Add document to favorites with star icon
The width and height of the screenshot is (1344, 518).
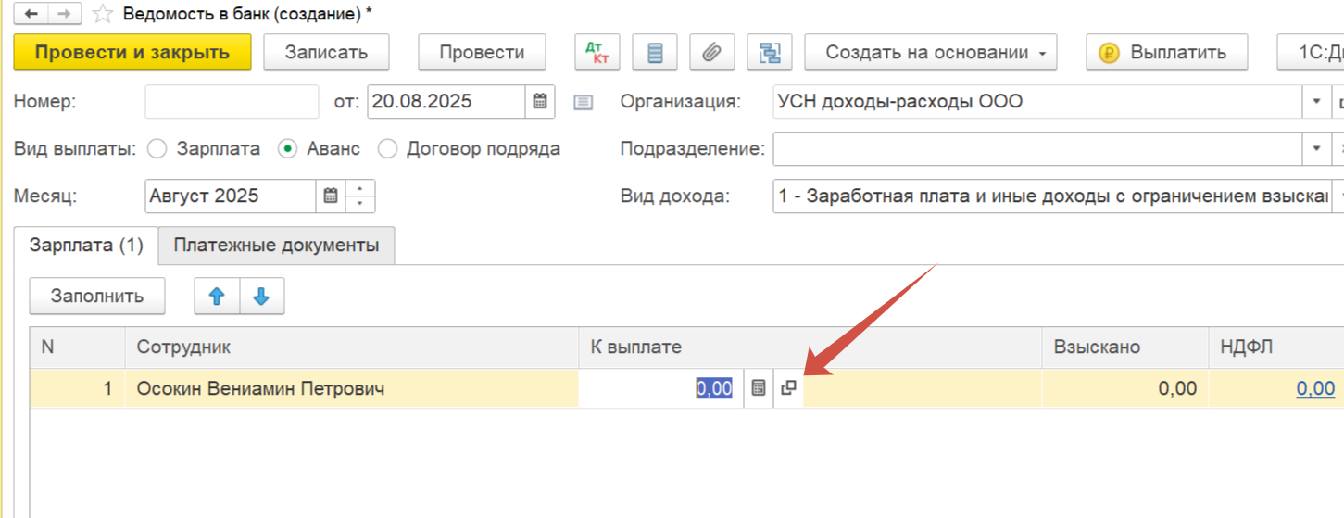point(104,14)
